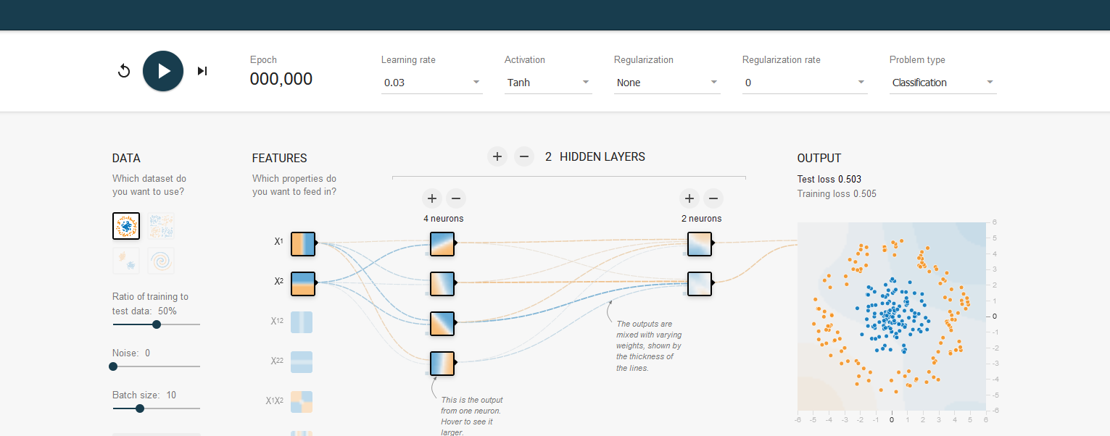1110x436 pixels.
Task: Select the top neuron in first hidden layer
Action: 442,244
